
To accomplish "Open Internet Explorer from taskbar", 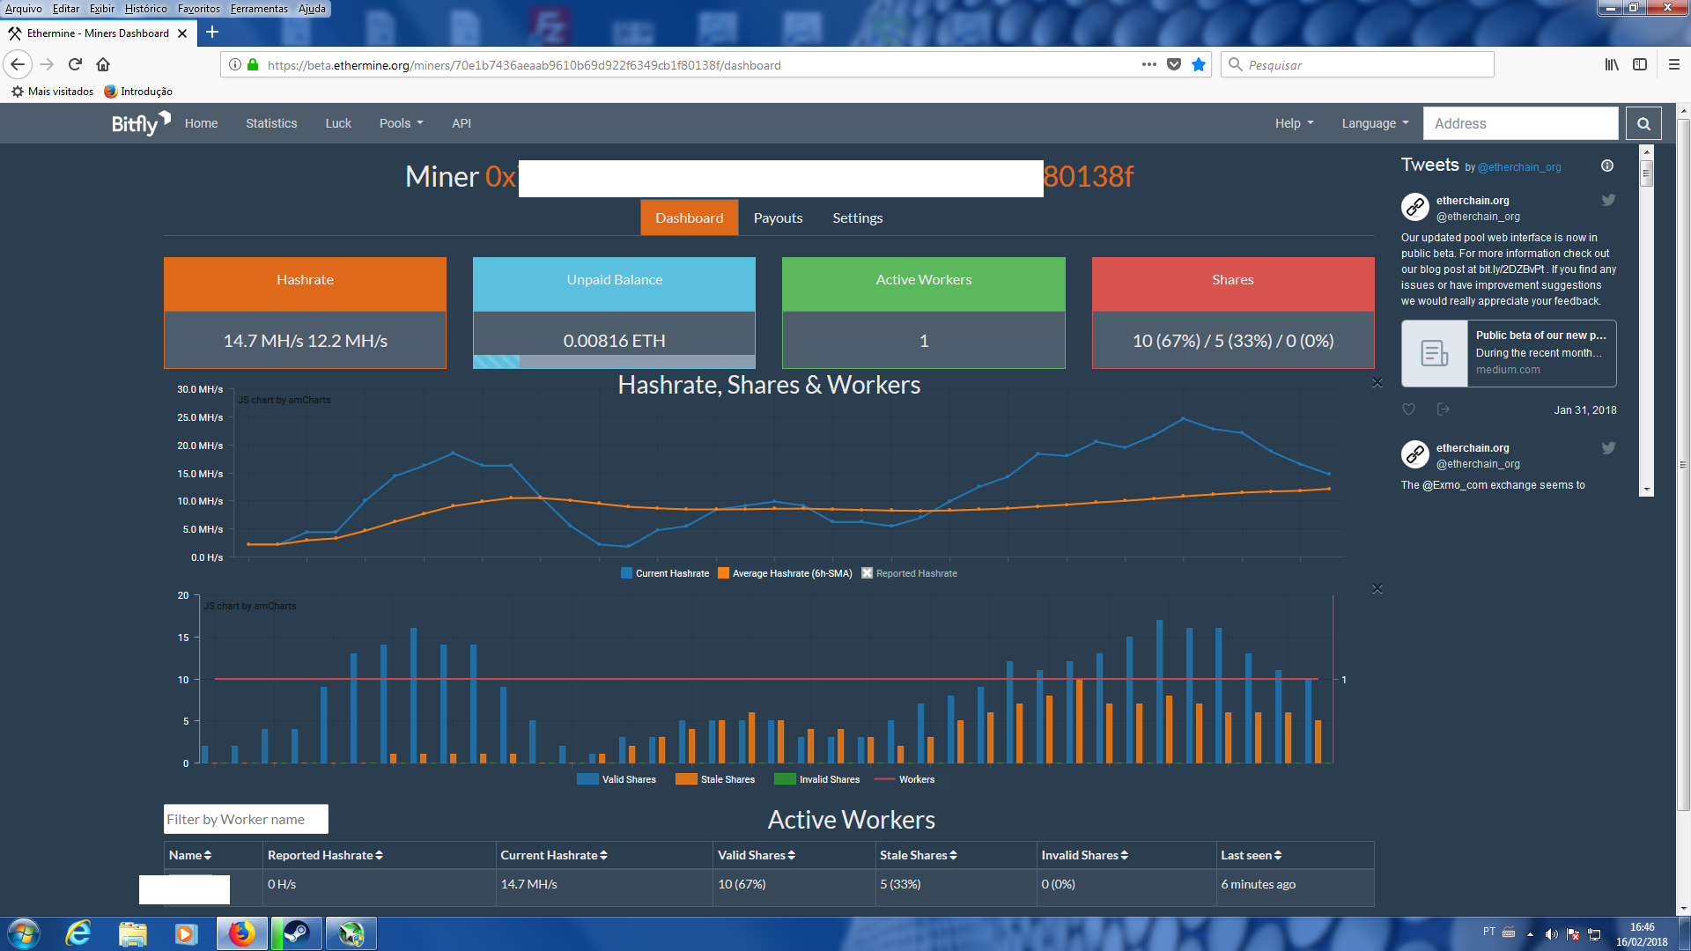I will [78, 933].
